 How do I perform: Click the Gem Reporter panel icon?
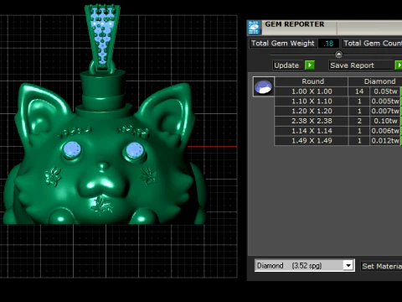coord(254,28)
